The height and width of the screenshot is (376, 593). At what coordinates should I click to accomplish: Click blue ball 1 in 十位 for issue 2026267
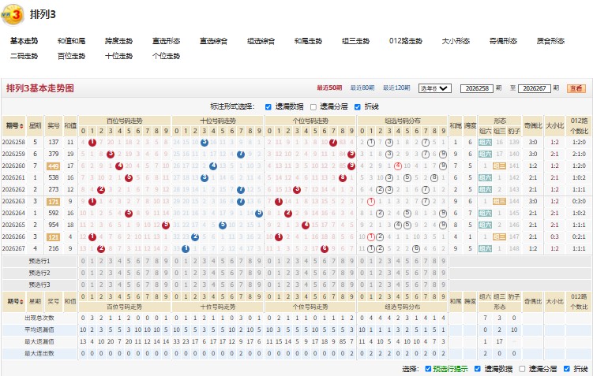coord(186,249)
